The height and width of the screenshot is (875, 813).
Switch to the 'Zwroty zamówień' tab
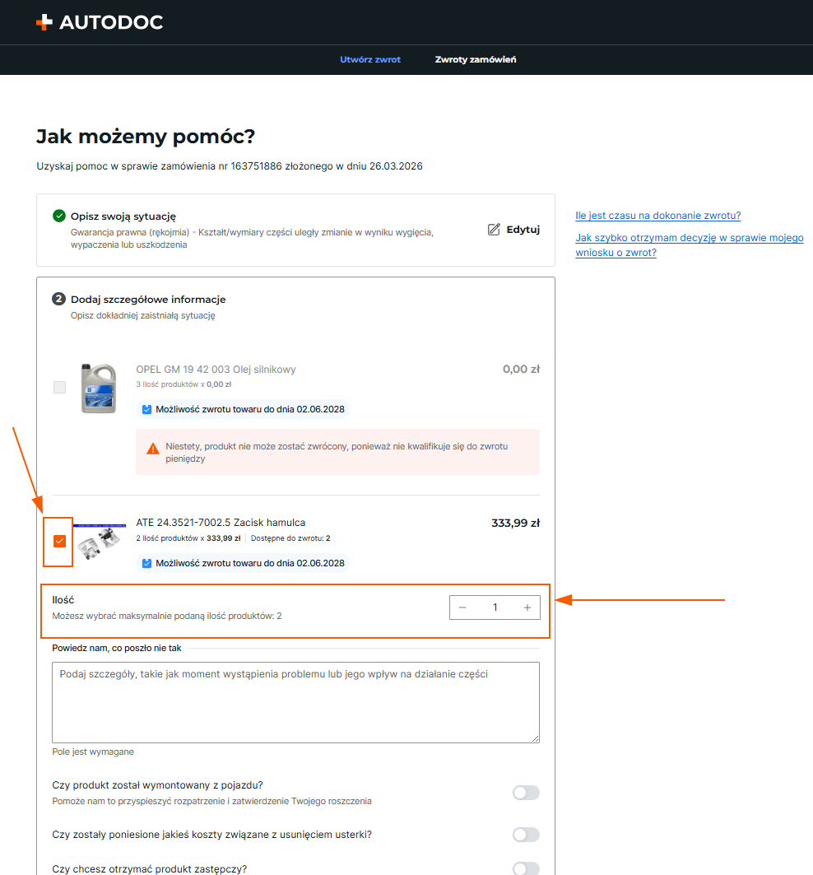[476, 60]
